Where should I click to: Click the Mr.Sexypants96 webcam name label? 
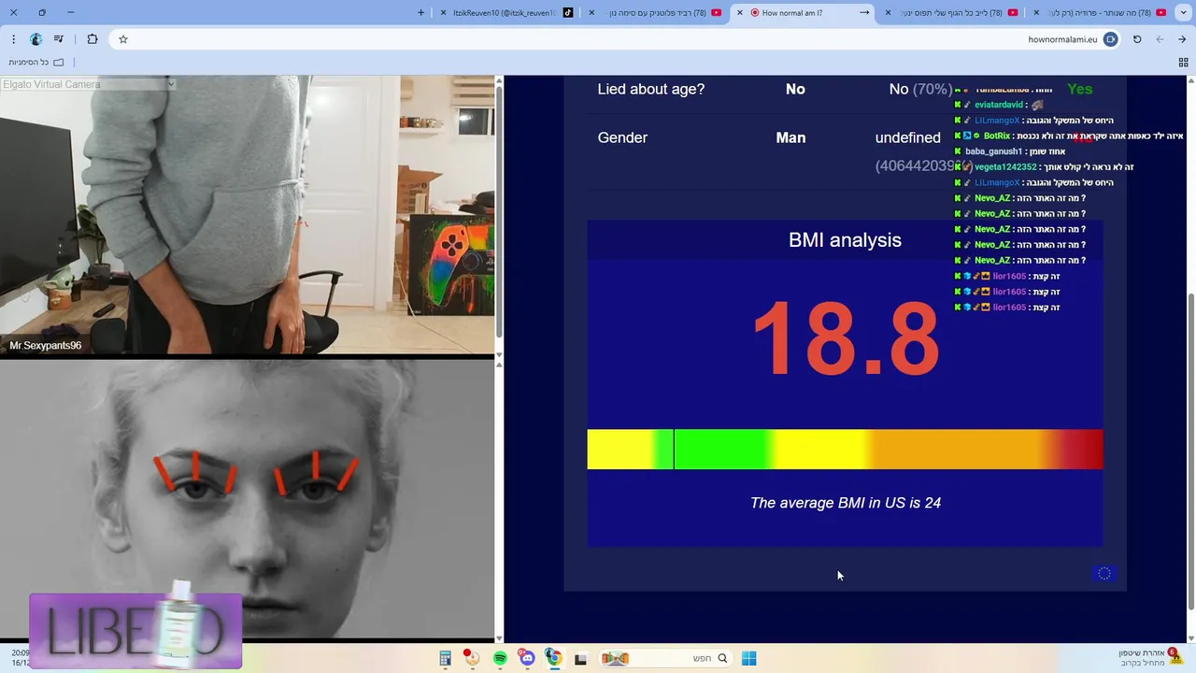point(45,346)
